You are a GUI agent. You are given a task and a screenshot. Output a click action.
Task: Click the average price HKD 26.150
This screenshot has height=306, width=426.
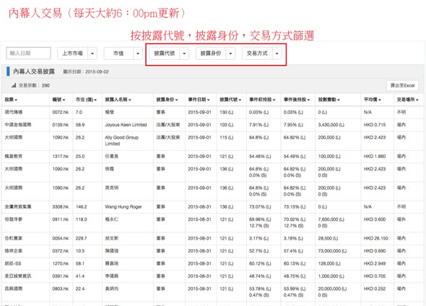point(375,238)
